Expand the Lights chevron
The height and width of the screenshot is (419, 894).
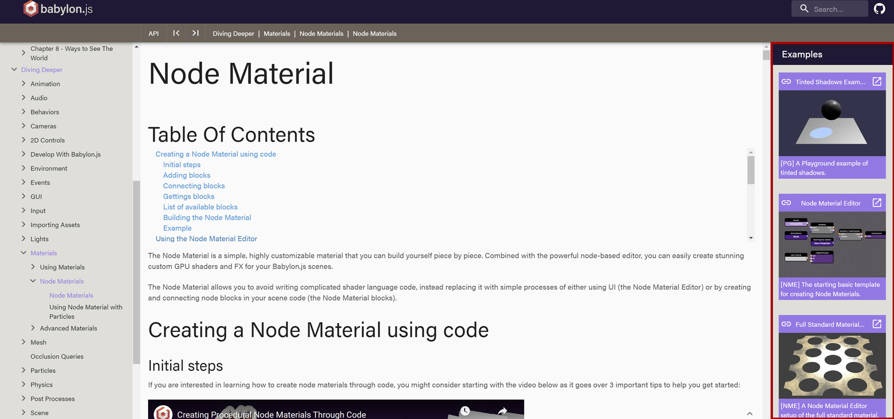(23, 238)
